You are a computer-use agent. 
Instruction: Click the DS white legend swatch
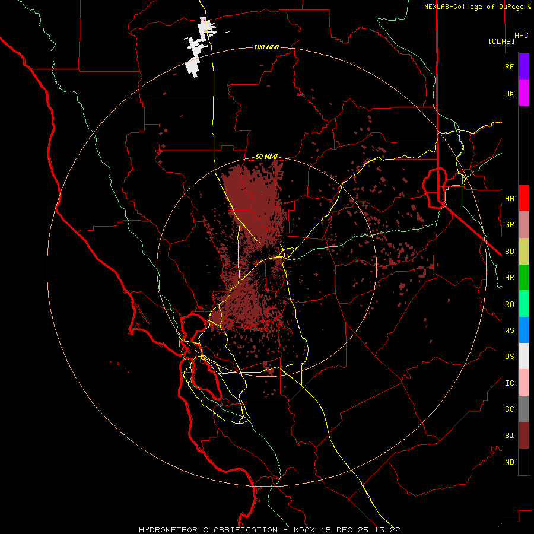coord(524,356)
